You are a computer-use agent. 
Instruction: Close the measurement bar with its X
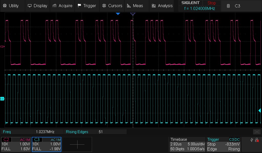click(x=257, y=132)
